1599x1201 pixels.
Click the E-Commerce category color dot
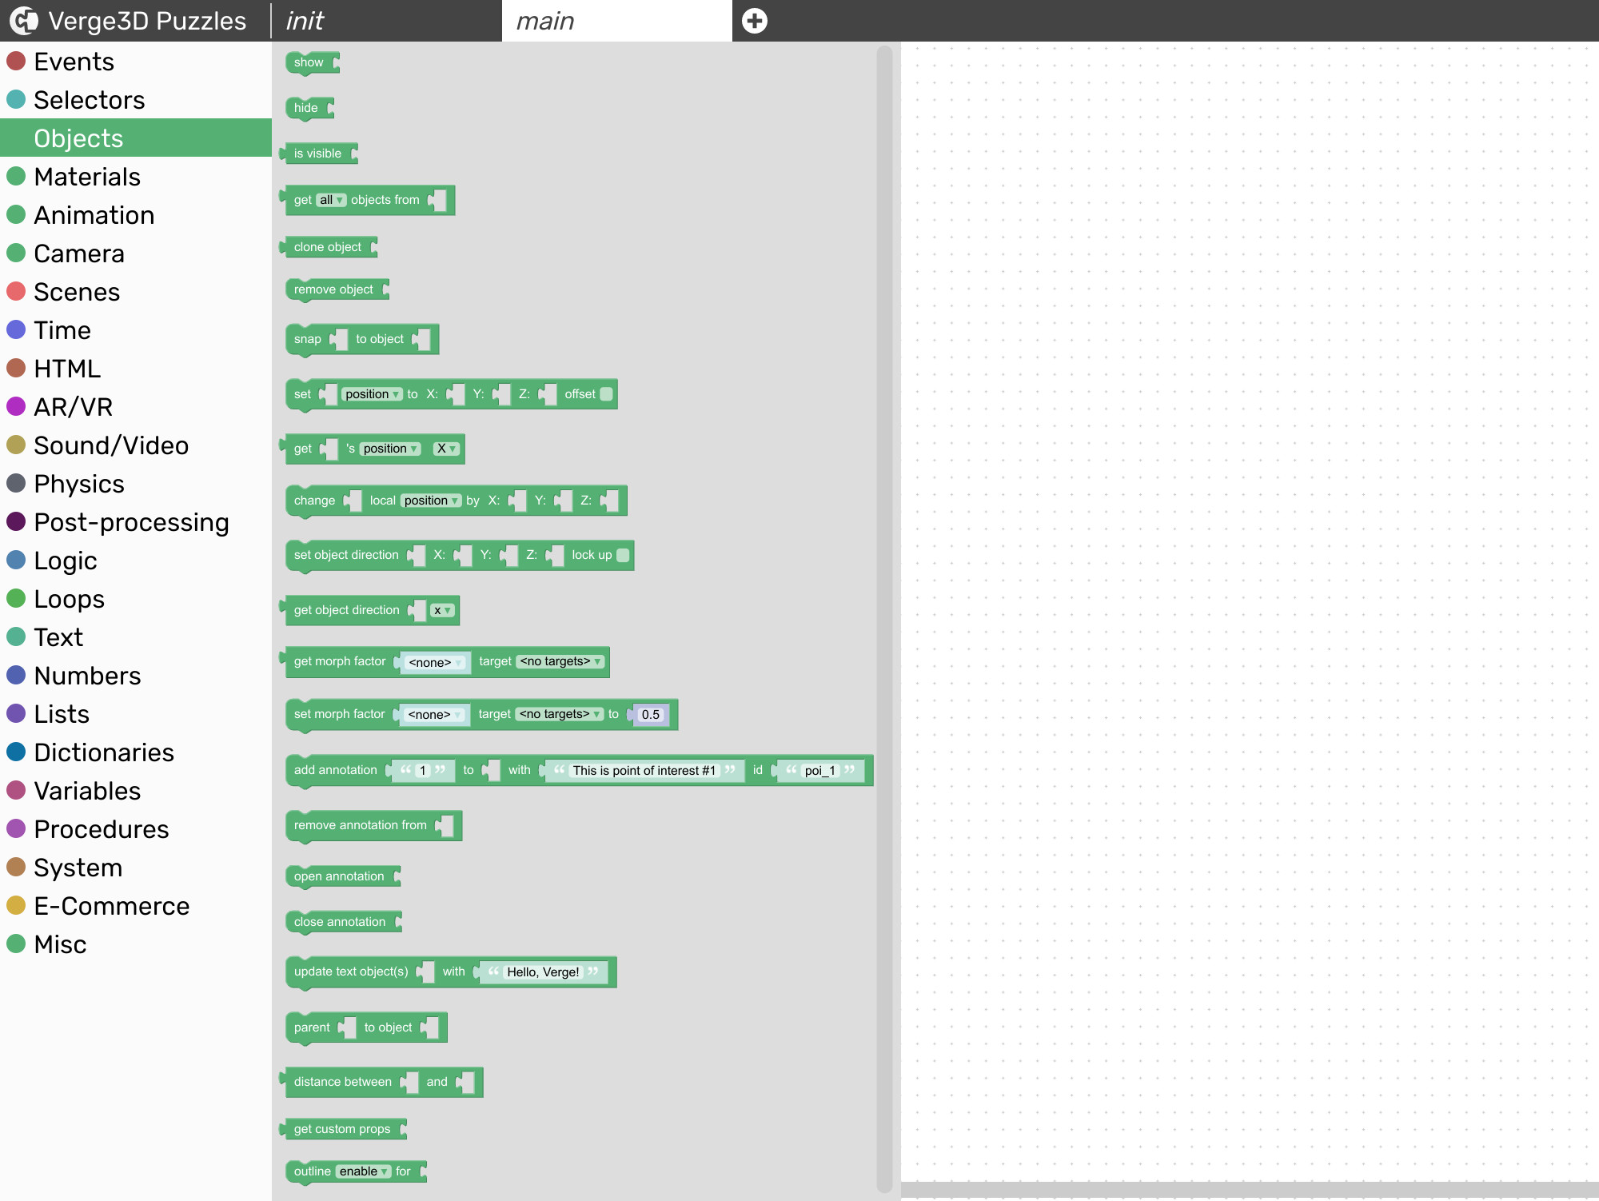[16, 905]
